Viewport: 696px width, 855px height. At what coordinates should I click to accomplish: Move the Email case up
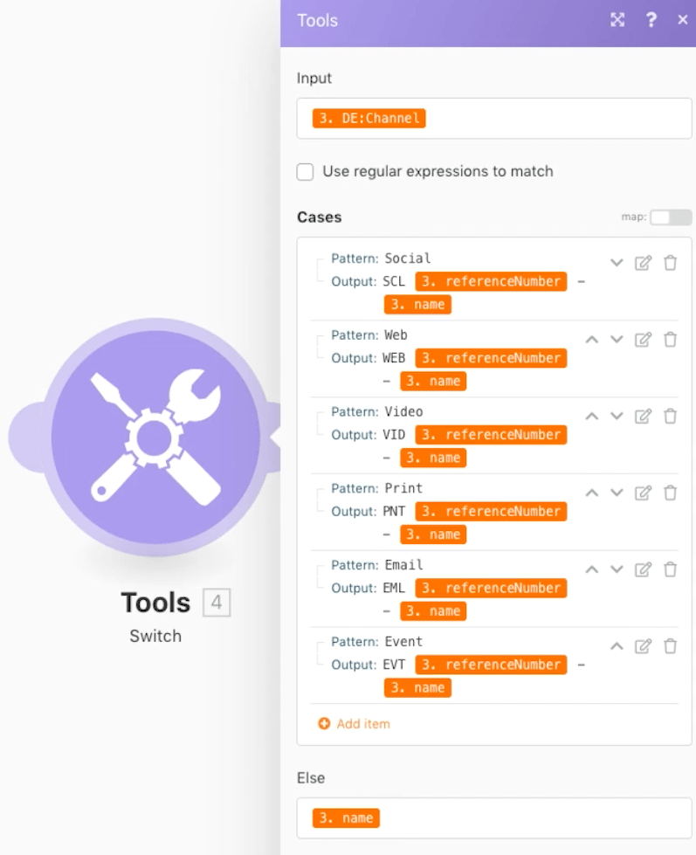click(x=592, y=569)
